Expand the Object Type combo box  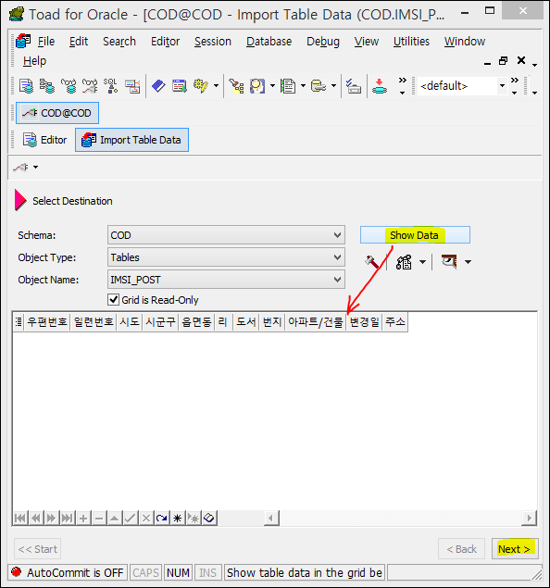click(x=337, y=257)
